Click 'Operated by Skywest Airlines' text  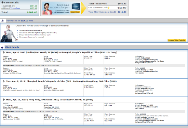click(x=152, y=116)
